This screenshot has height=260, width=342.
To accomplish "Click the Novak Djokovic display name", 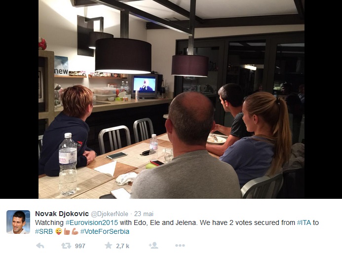I will coord(62,214).
